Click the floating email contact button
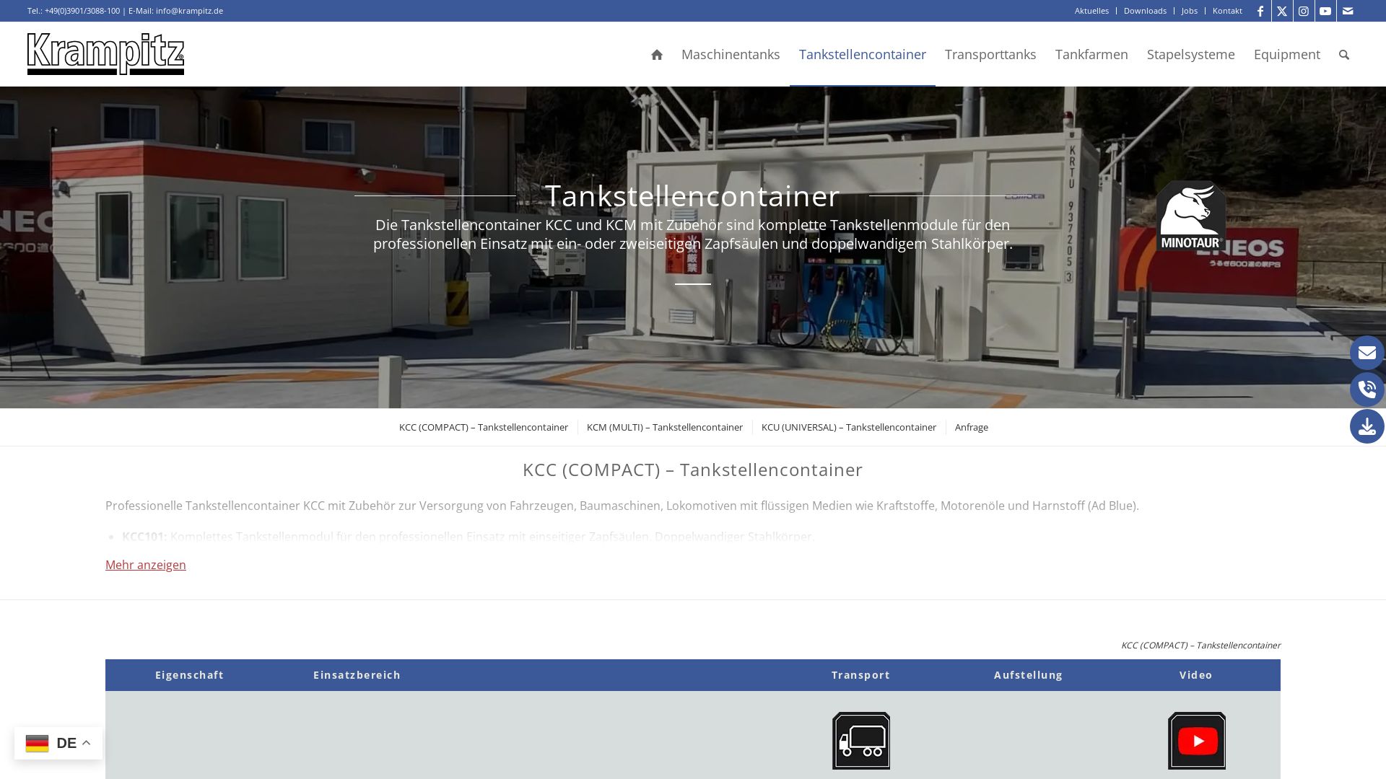The height and width of the screenshot is (779, 1386). [x=1367, y=353]
